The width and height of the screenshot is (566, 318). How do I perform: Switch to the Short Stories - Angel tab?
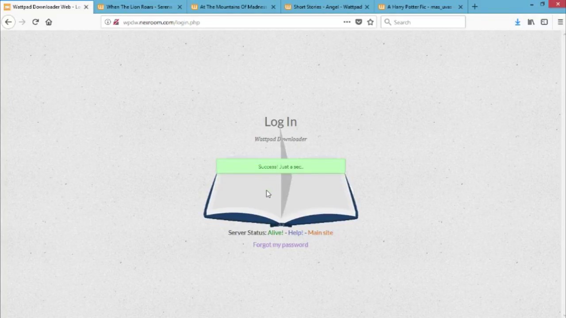[328, 7]
